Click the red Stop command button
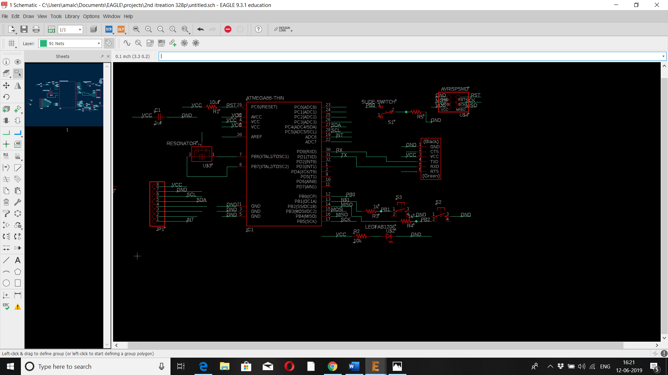This screenshot has width=668, height=375. point(228,29)
